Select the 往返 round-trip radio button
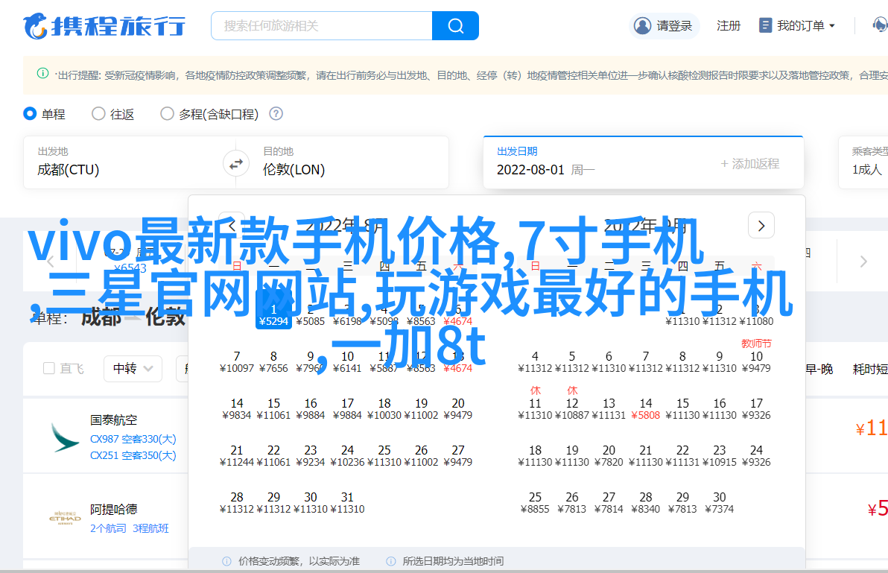The image size is (888, 573). 98,114
